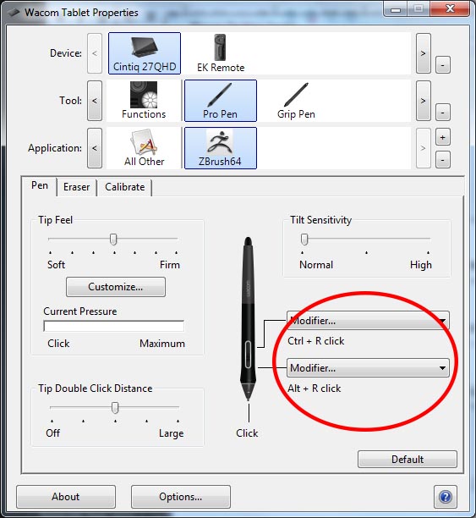Switch to the Calibrate tab
The width and height of the screenshot is (476, 518).
pos(125,187)
